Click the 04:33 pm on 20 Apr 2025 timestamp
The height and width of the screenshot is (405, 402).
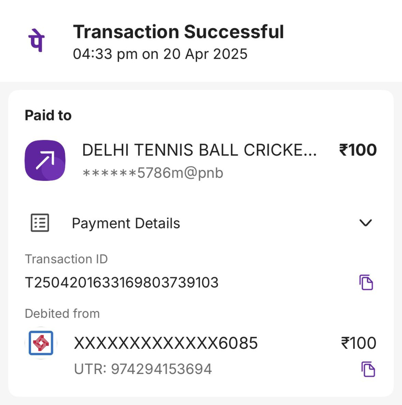click(x=160, y=54)
